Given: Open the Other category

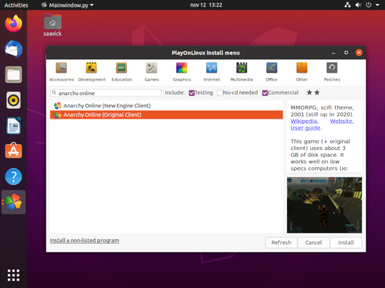Looking at the screenshot, I should 302,72.
